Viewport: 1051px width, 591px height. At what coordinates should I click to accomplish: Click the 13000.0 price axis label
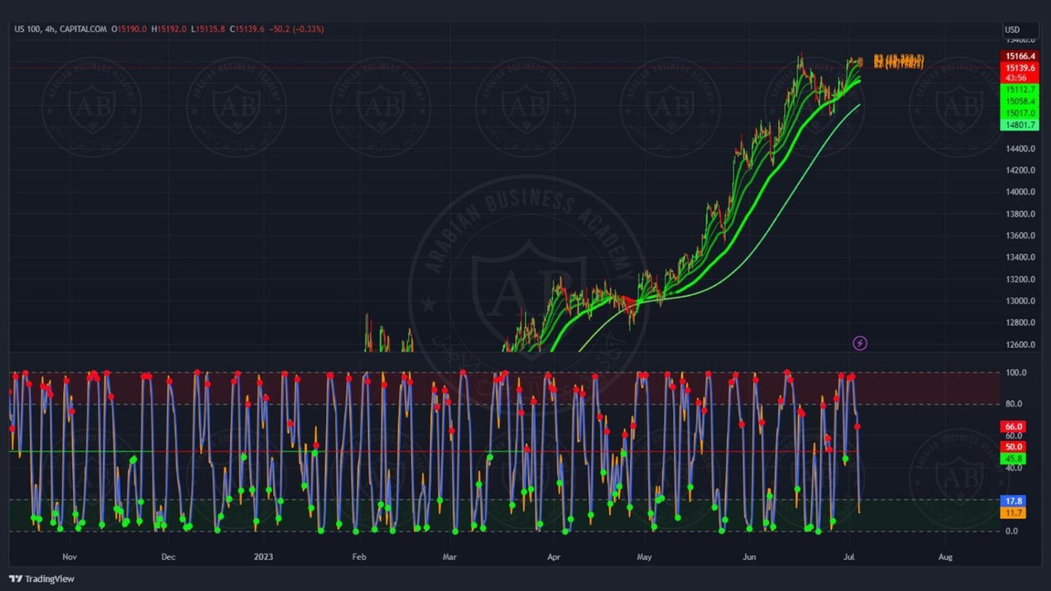click(1020, 301)
